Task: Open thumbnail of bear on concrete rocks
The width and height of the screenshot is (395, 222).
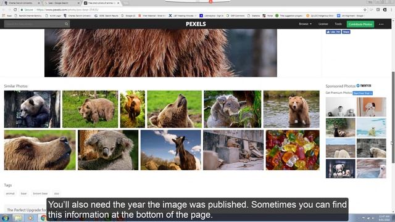Action: [233, 150]
